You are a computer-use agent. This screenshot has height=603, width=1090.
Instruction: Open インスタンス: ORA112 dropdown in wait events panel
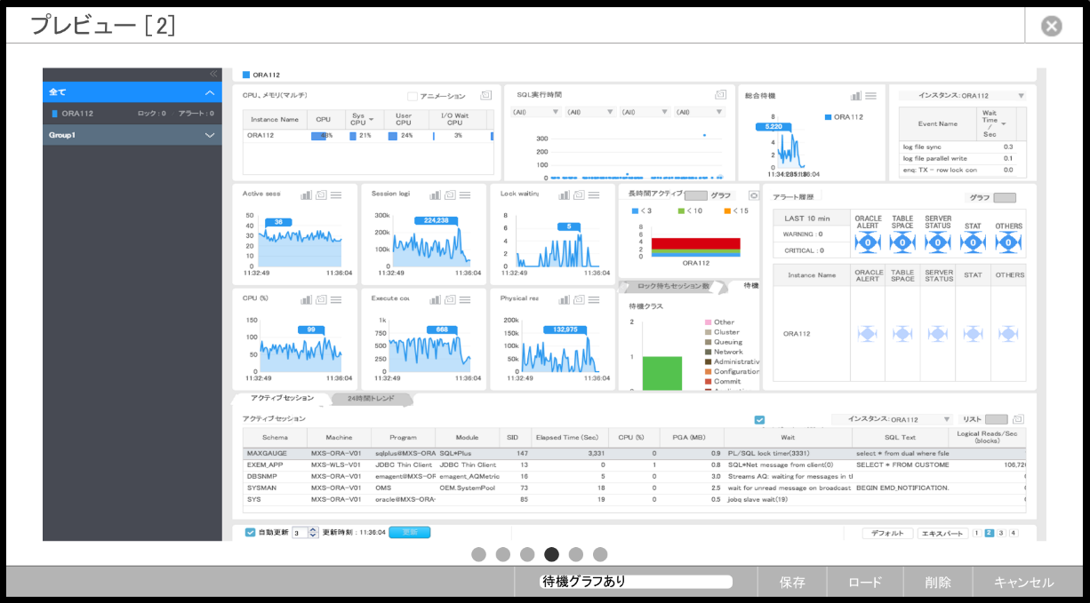click(x=963, y=96)
